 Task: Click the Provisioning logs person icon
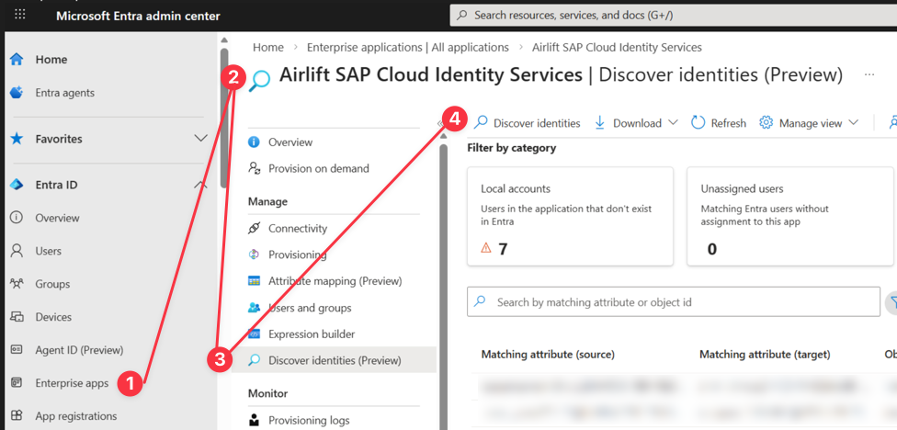pyautogui.click(x=254, y=420)
